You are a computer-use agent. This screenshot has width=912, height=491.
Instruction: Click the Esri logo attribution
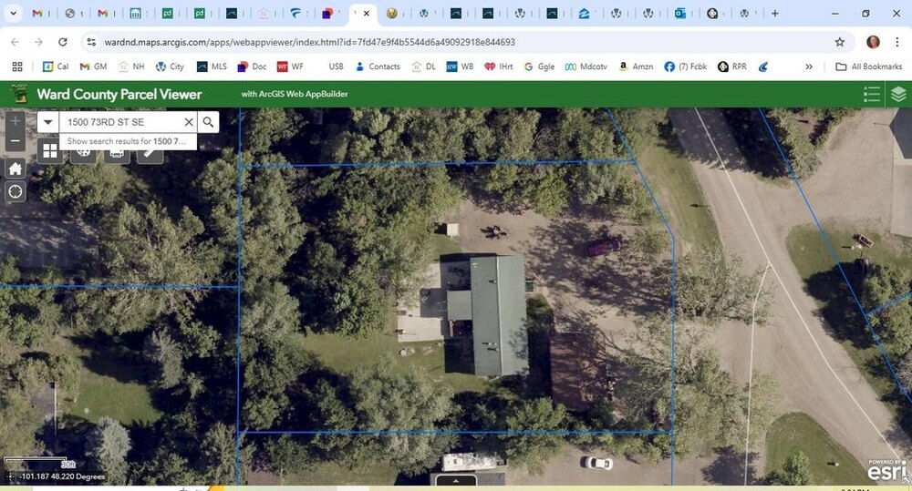[886, 473]
